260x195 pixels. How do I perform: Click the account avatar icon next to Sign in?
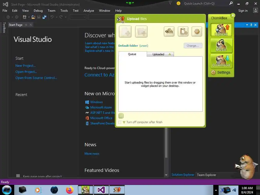255,10
